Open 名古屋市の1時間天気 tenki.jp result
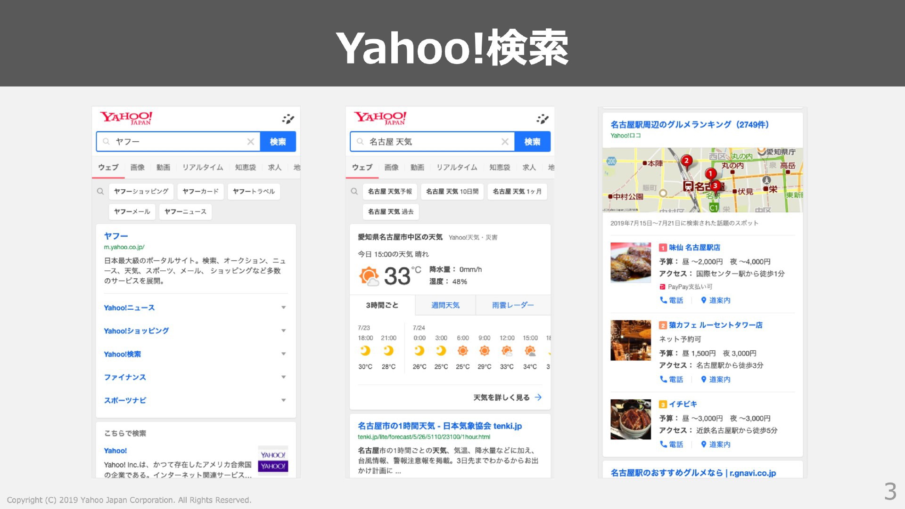The height and width of the screenshot is (509, 905). (x=440, y=426)
